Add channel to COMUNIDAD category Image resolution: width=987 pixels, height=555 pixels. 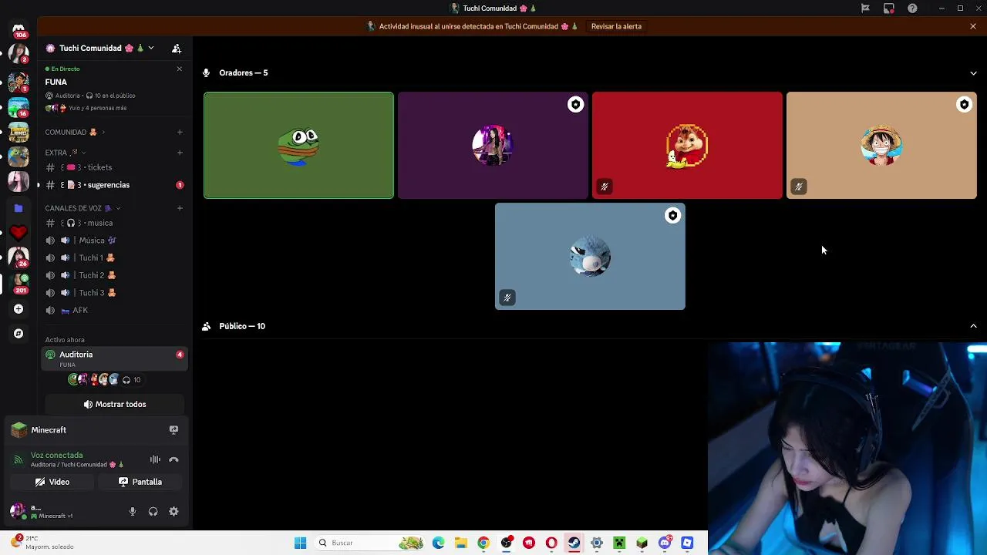[180, 132]
